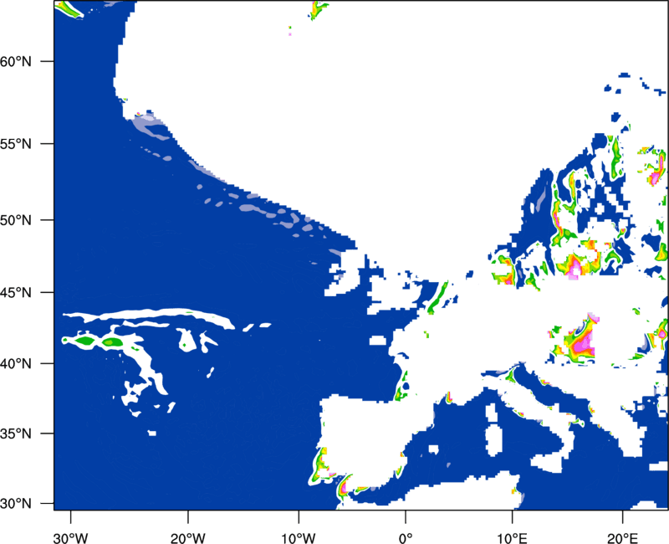Click the 20°W longitude label
The width and height of the screenshot is (669, 544).
[187, 538]
